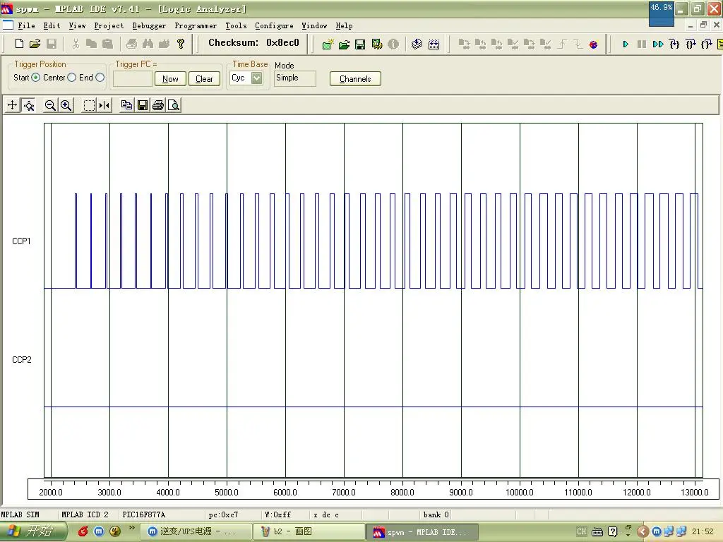The width and height of the screenshot is (723, 542).
Task: Click the Build All icon
Action: click(434, 44)
